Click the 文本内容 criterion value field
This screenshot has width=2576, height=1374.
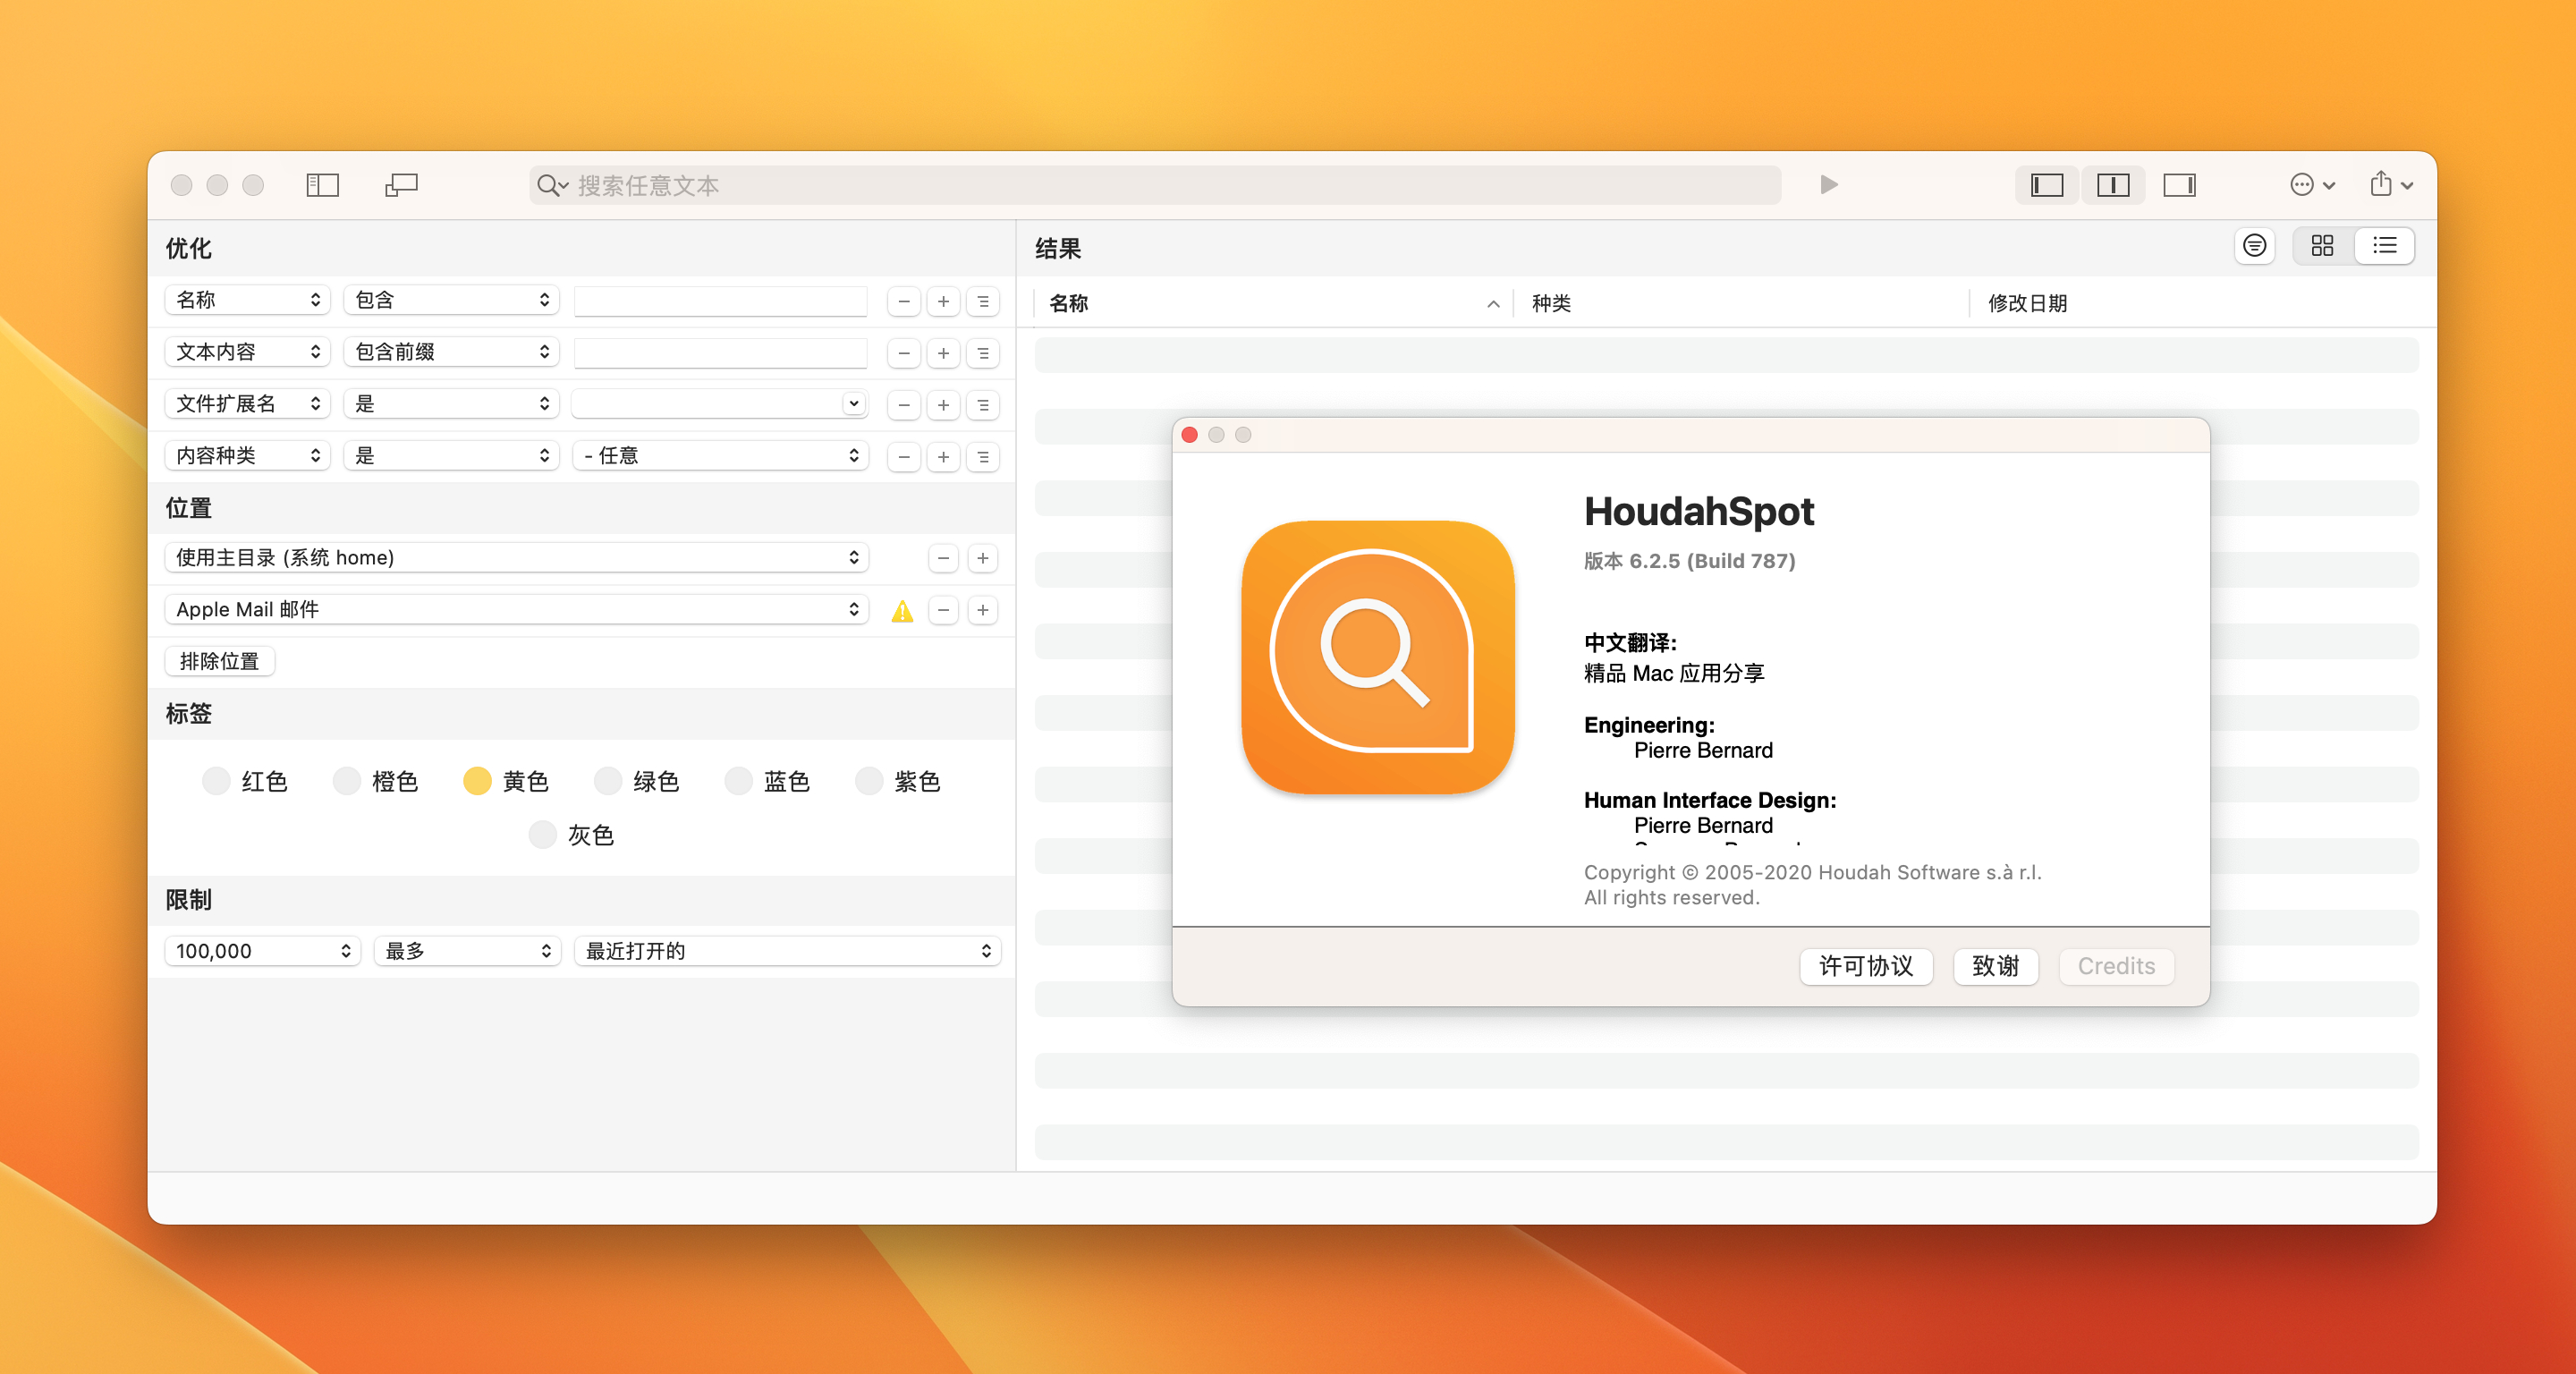[x=721, y=353]
